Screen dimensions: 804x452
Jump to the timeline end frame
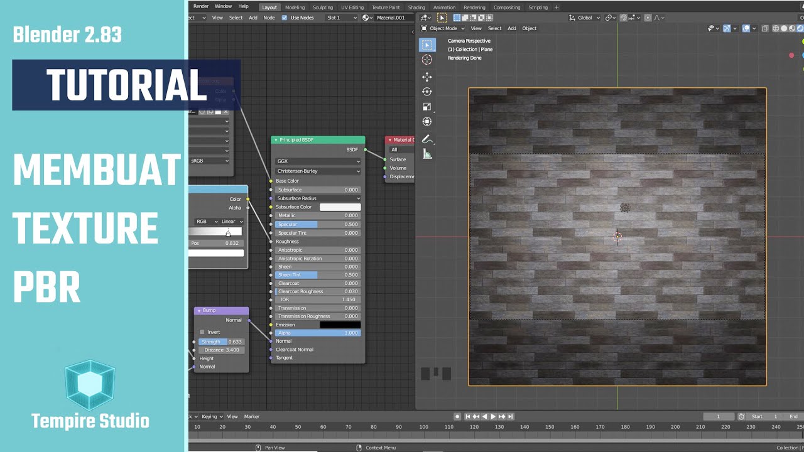pyautogui.click(x=510, y=416)
